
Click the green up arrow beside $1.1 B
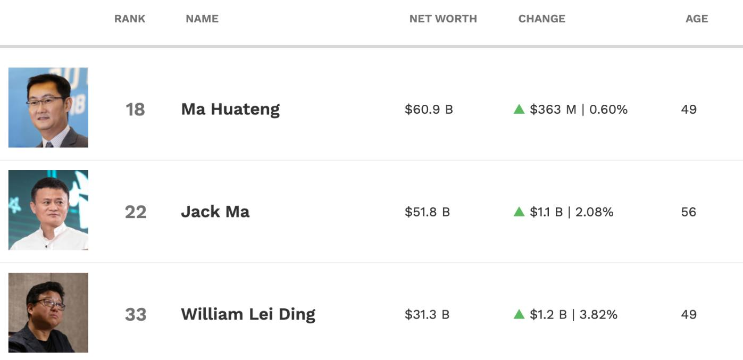[x=519, y=212]
